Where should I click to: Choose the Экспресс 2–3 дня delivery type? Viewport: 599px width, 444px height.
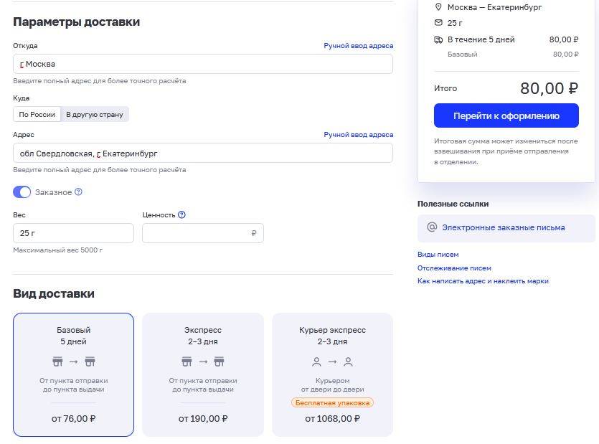point(203,374)
